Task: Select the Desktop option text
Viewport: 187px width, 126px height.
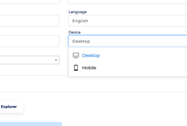Action: pyautogui.click(x=91, y=55)
